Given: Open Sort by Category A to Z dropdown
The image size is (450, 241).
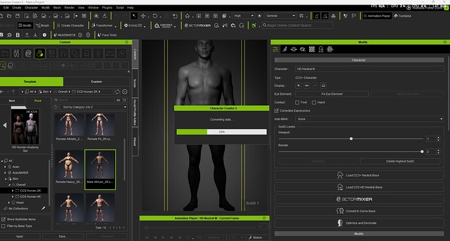Looking at the screenshot, I should [x=94, y=107].
